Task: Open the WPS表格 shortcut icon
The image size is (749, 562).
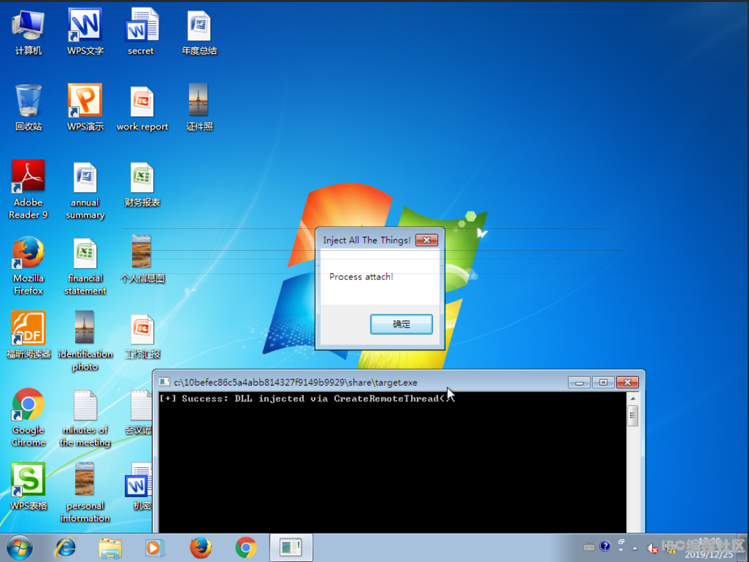Action: [28, 487]
